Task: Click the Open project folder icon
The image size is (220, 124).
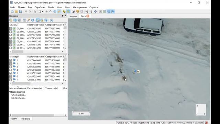Action: pos(16,11)
